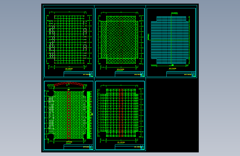240x156 pixels.
Task: Click the title block of the arched truss sheet
Action: click(x=78, y=147)
